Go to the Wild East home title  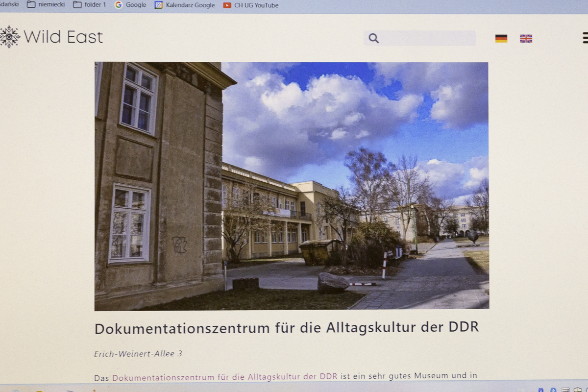pyautogui.click(x=63, y=37)
